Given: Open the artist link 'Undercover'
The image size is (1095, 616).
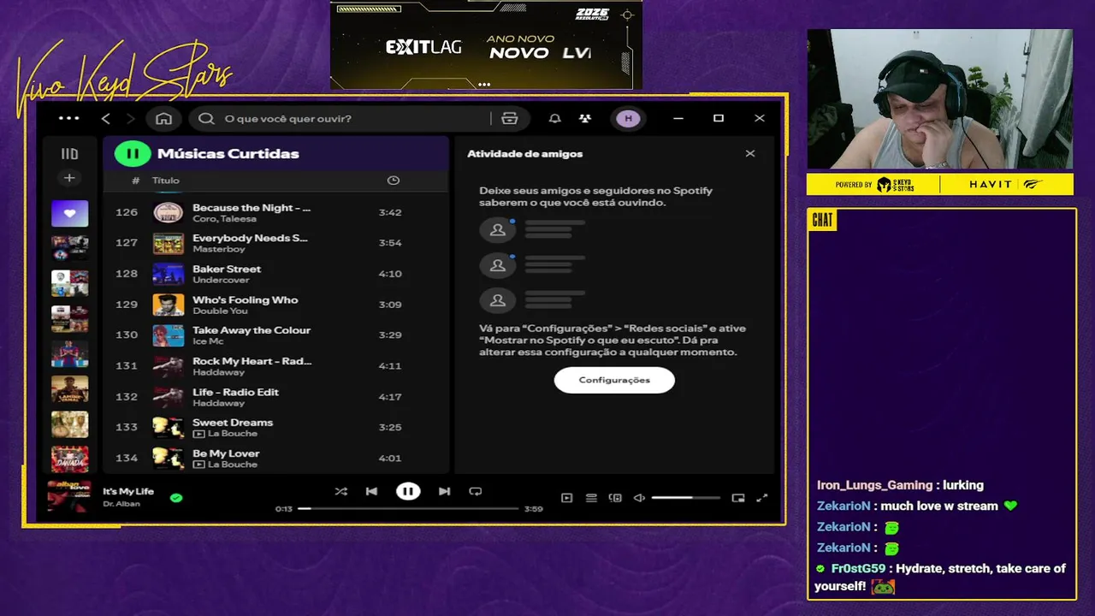Looking at the screenshot, I should [221, 280].
